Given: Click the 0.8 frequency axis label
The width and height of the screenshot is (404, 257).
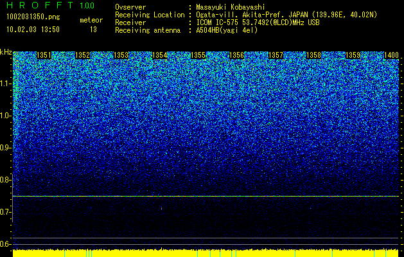Looking at the screenshot, I should coord(5,180).
